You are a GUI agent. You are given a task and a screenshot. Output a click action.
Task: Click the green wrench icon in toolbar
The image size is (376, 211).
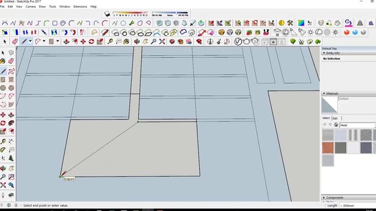coord(132,23)
